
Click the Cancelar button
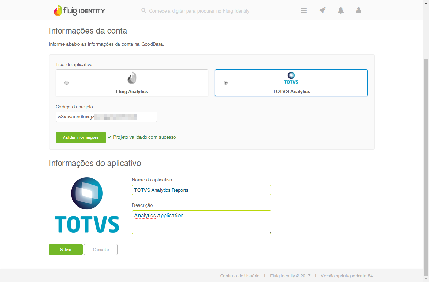(x=101, y=250)
